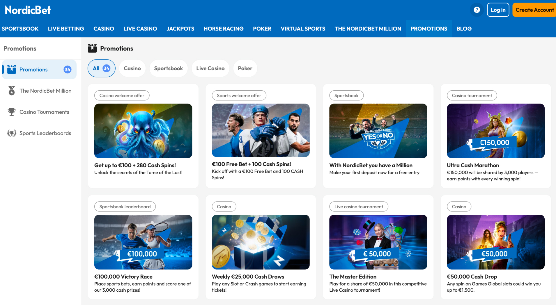The width and height of the screenshot is (556, 305).
Task: Click the Casino welcome offer tag
Action: (x=122, y=96)
